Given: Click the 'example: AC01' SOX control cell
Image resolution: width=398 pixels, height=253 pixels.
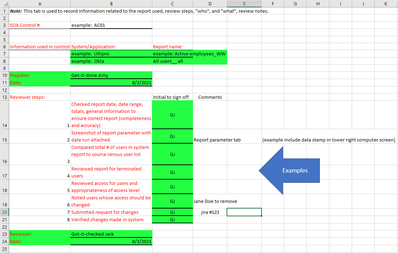Looking at the screenshot, I should tap(111, 25).
